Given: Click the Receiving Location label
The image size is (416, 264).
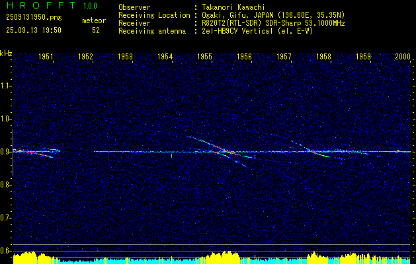Looking at the screenshot, I should [x=154, y=15].
